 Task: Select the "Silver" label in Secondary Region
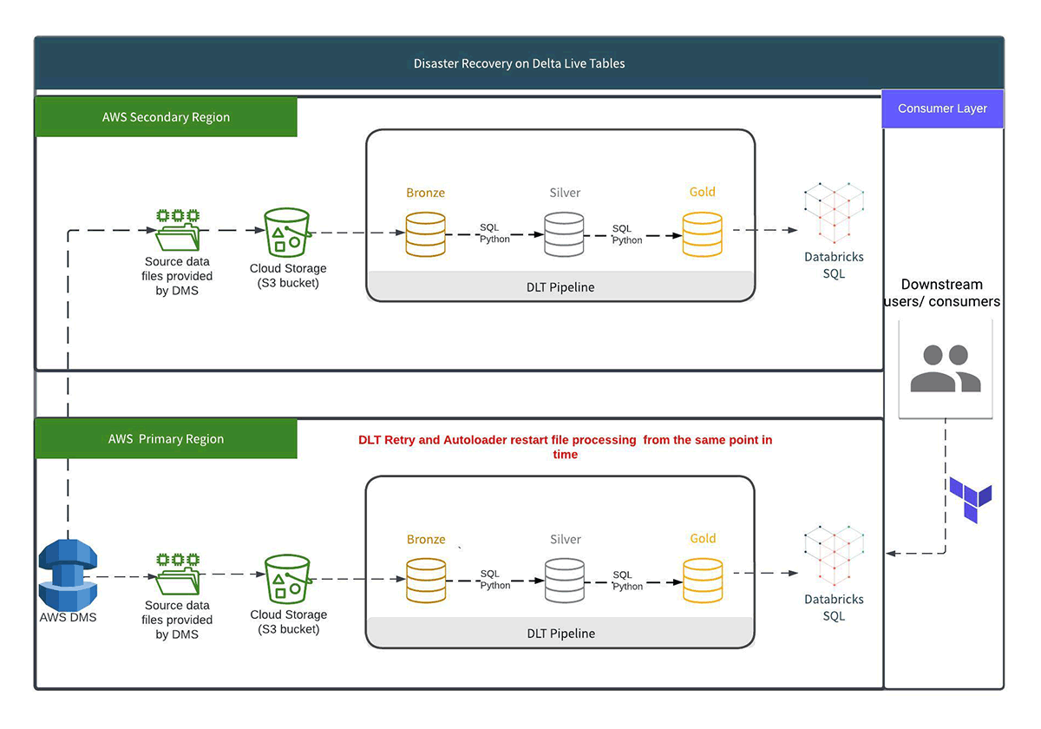(x=565, y=193)
